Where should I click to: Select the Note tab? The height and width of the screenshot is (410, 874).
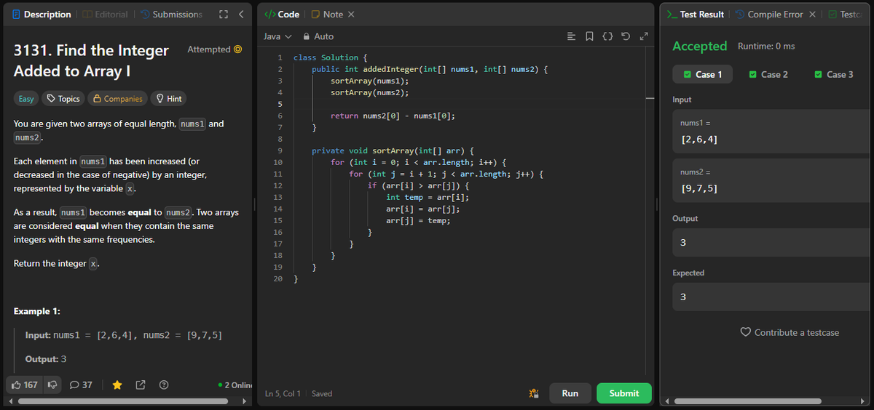(x=328, y=15)
